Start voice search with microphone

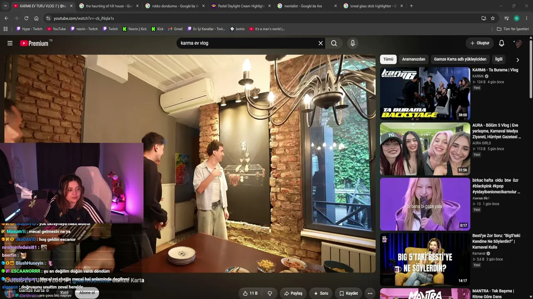tap(353, 43)
